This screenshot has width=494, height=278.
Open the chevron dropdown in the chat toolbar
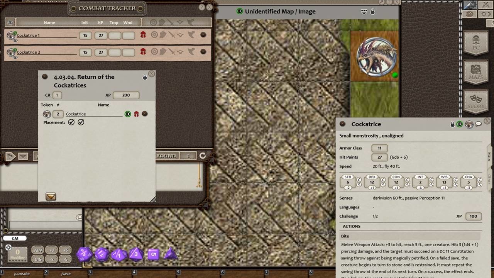(x=24, y=156)
